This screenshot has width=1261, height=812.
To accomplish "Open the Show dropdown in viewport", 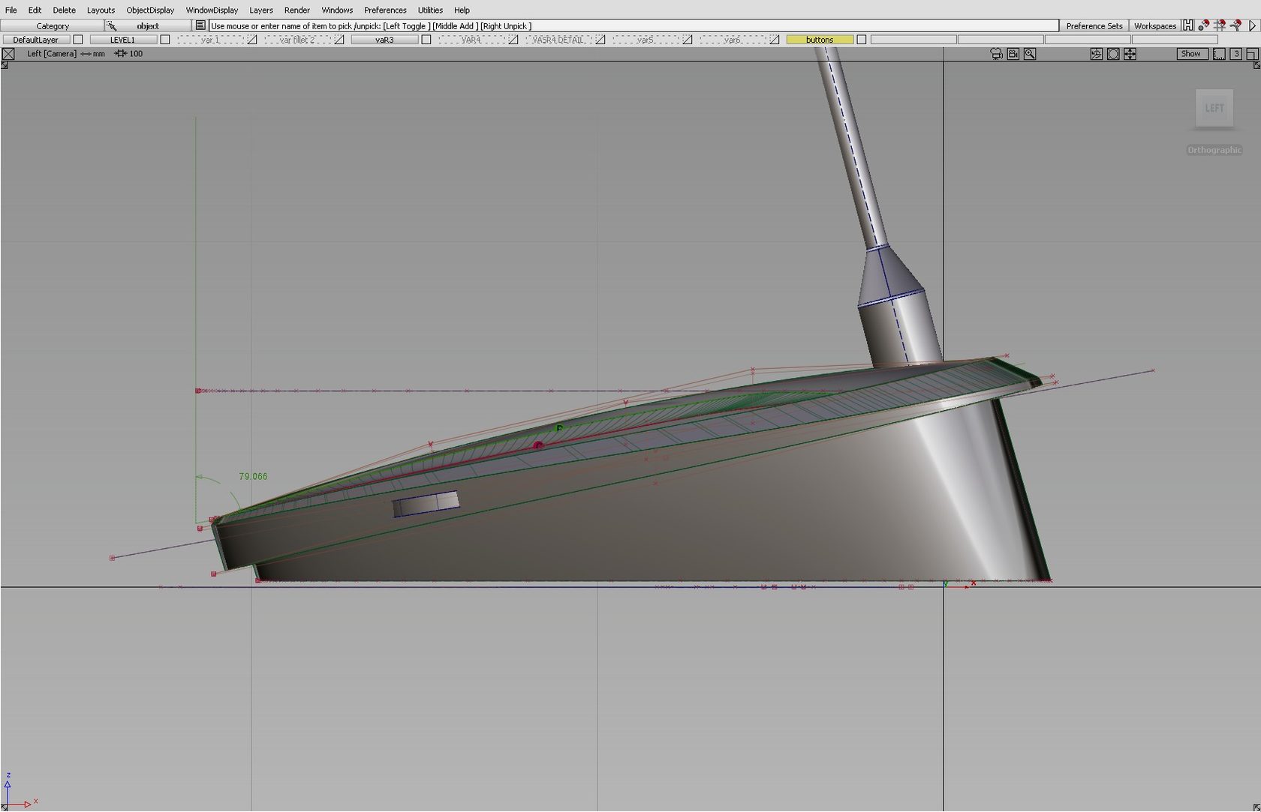I will [x=1190, y=54].
